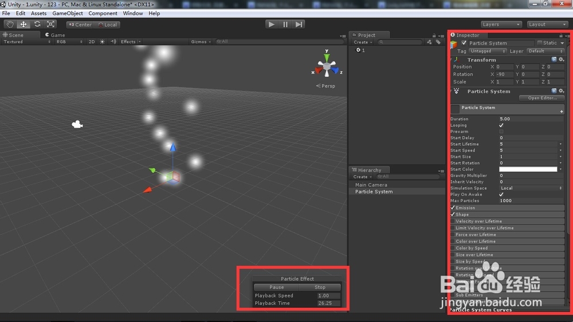Toggle scene audio speaker icon
This screenshot has width=573, height=322.
pyautogui.click(x=113, y=42)
